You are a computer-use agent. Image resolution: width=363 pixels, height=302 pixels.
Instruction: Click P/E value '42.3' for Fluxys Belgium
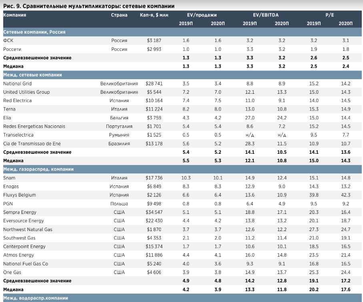(345, 195)
